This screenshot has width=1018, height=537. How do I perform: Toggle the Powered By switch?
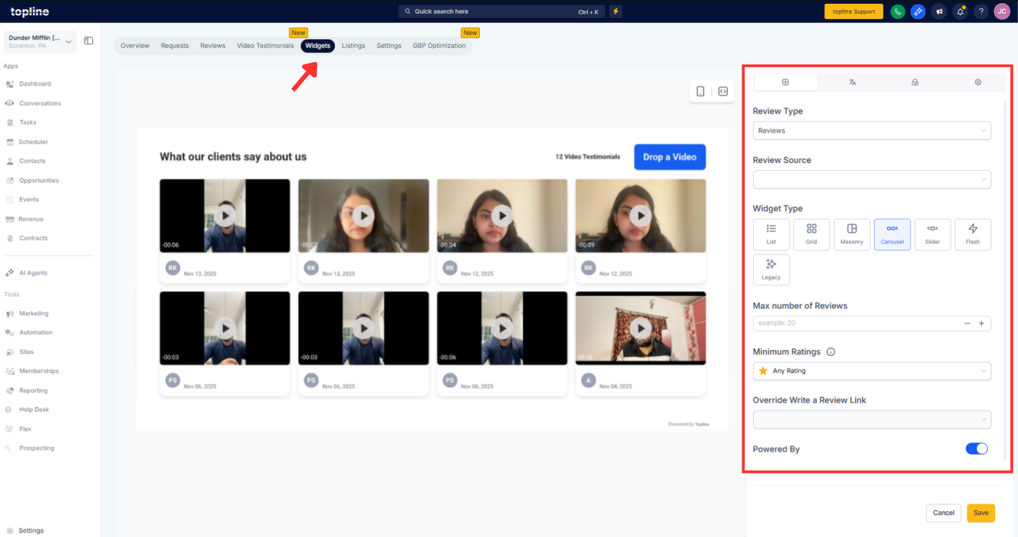[976, 449]
